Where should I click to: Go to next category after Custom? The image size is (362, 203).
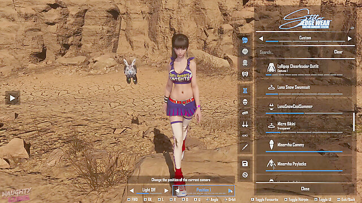pyautogui.click(x=350, y=39)
